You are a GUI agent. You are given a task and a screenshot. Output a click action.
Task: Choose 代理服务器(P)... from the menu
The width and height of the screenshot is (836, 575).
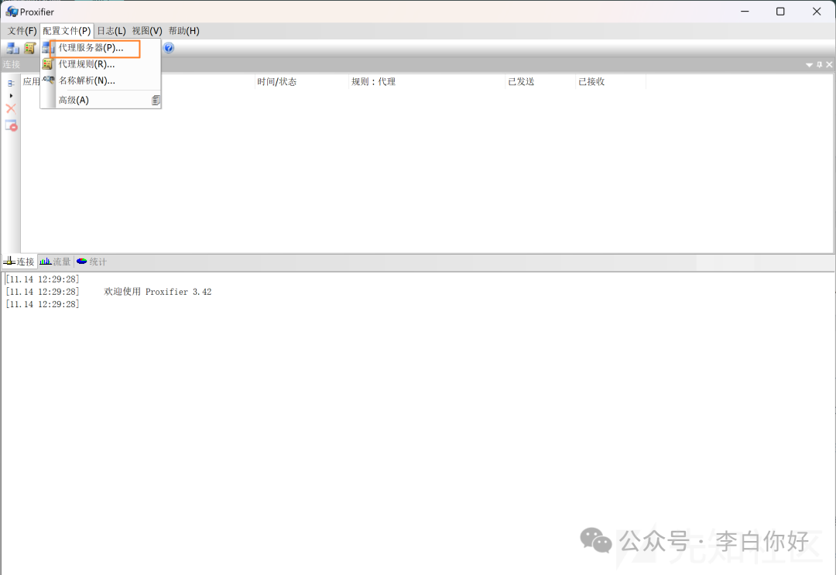[101, 48]
